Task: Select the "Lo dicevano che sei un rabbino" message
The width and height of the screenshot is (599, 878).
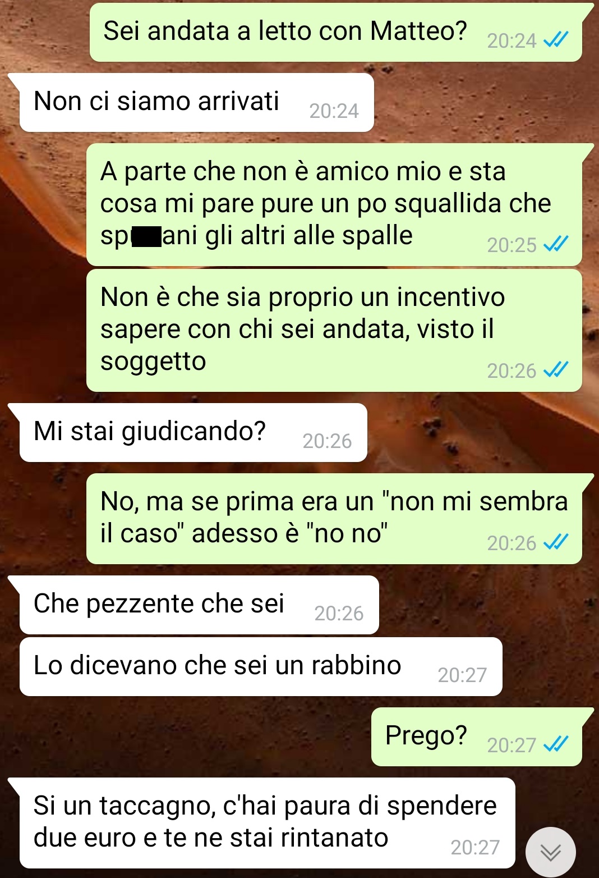Action: (261, 667)
